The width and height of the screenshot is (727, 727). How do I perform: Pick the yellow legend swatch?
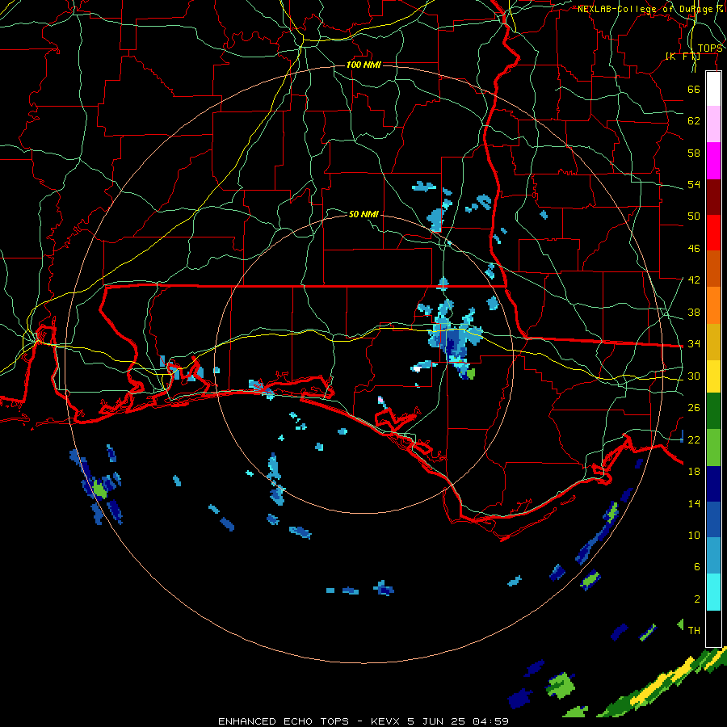click(713, 376)
